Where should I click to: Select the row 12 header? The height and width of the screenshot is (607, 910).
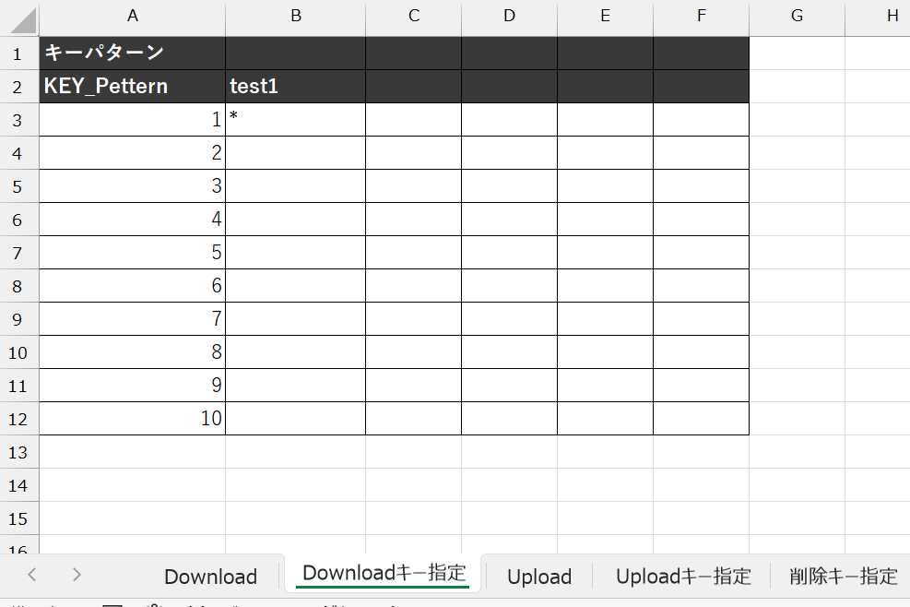tap(18, 419)
